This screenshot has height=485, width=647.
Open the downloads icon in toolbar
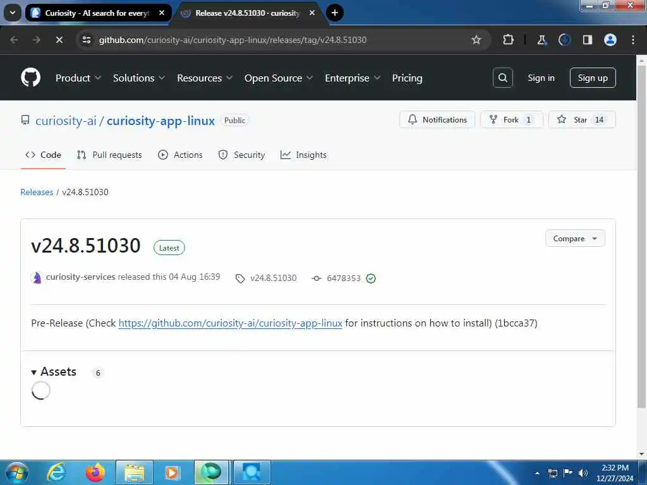coord(564,40)
